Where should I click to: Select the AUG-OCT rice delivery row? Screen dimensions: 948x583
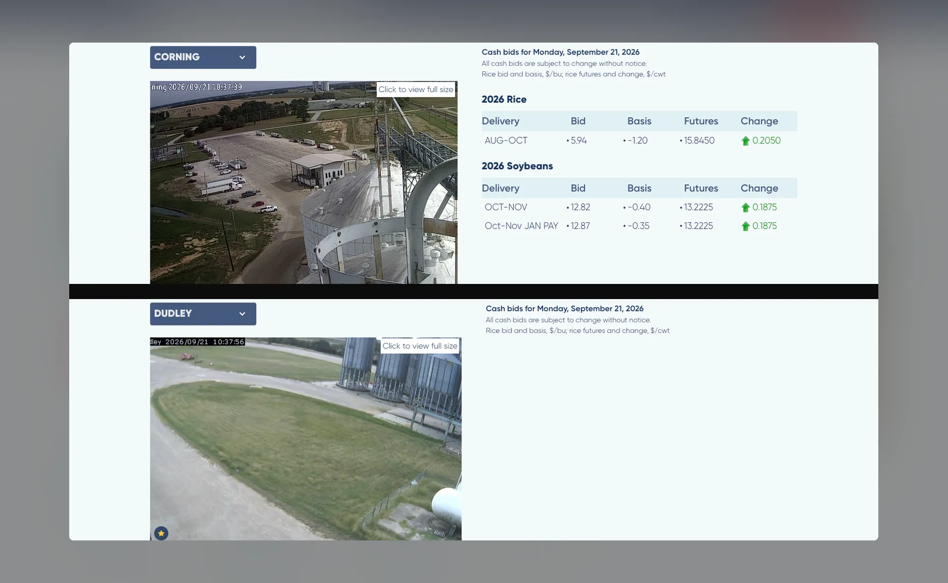(639, 141)
